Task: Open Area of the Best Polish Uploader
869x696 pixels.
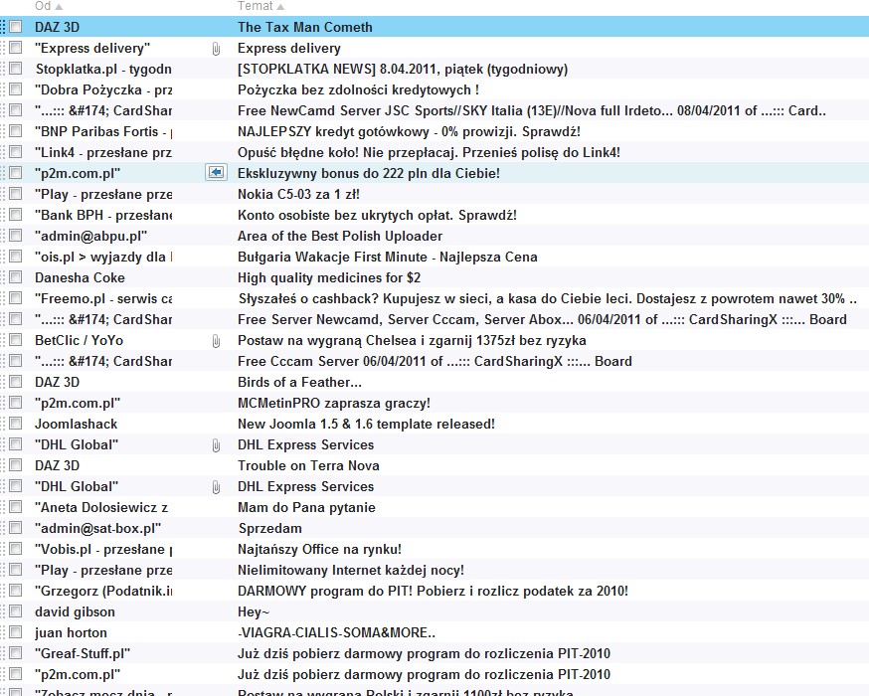Action: coord(340,236)
